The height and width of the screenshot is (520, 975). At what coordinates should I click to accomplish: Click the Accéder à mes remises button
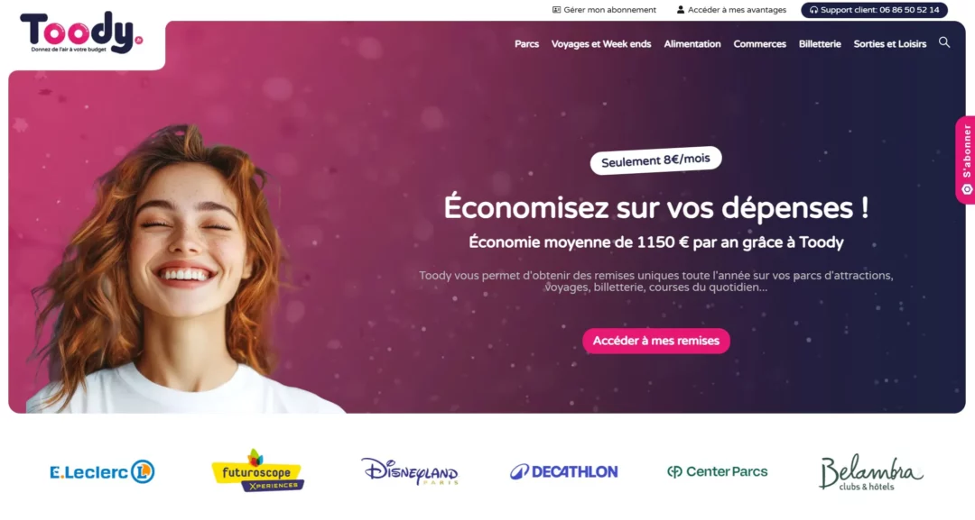pyautogui.click(x=656, y=341)
